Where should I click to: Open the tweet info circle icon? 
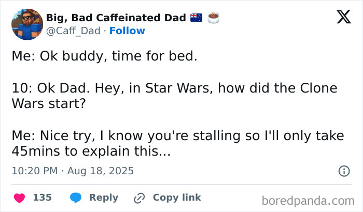click(343, 171)
